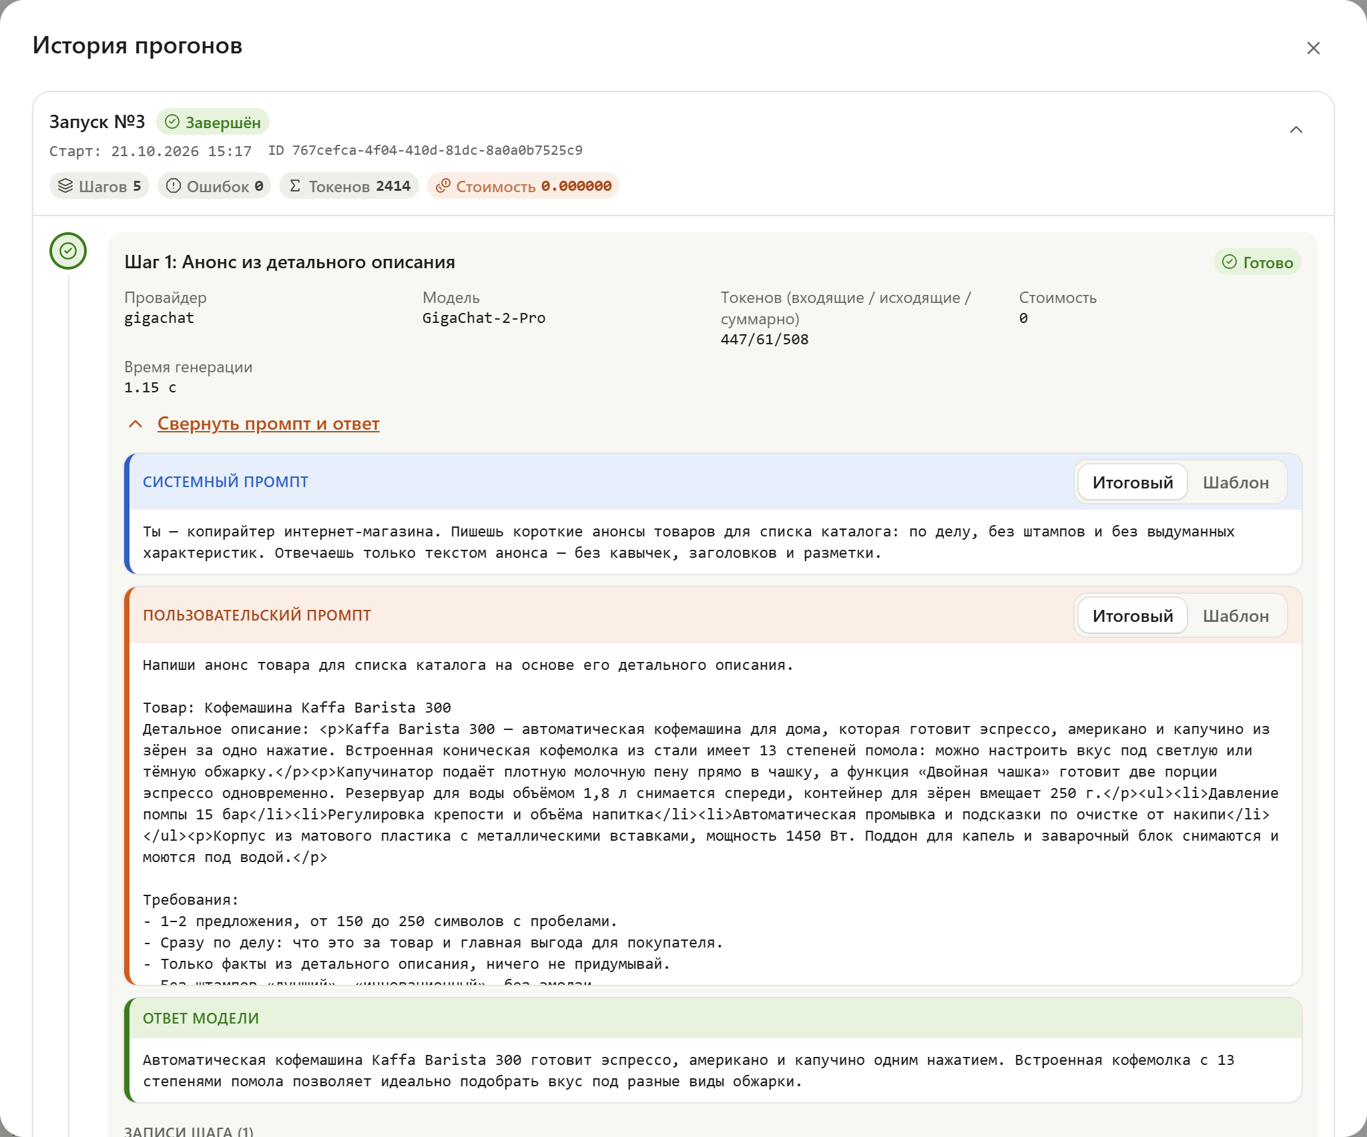Switch system prompt view to Шаблон

[x=1236, y=482]
